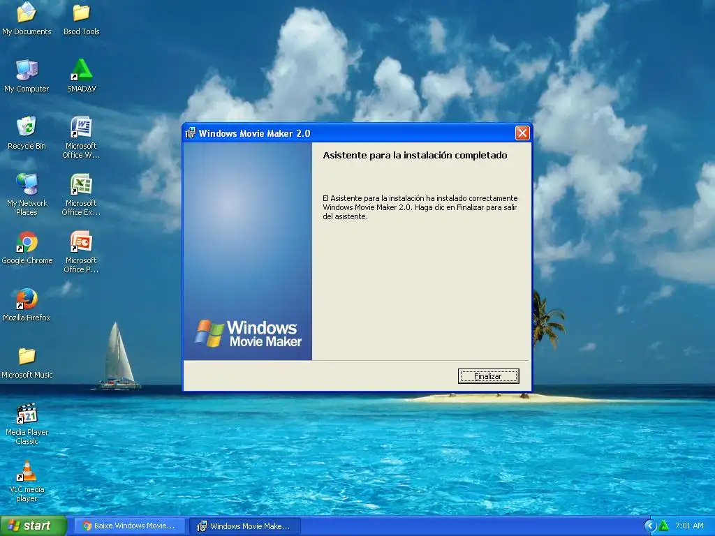The image size is (715, 536).
Task: Select the Recycle Bin icon
Action: [x=27, y=133]
